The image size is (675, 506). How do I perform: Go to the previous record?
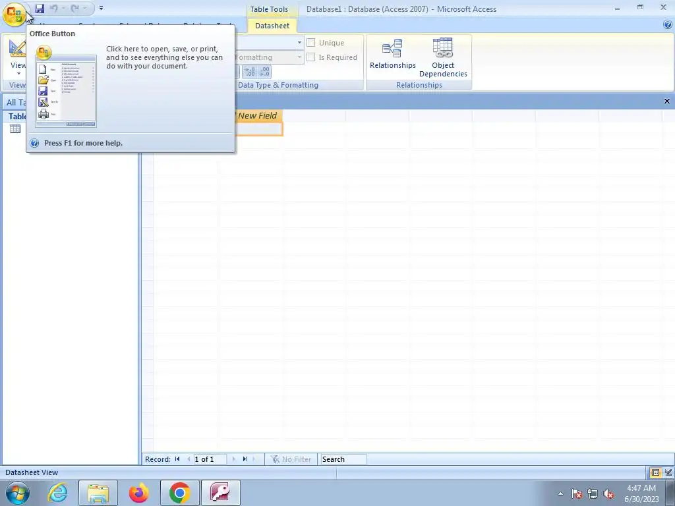pyautogui.click(x=189, y=459)
